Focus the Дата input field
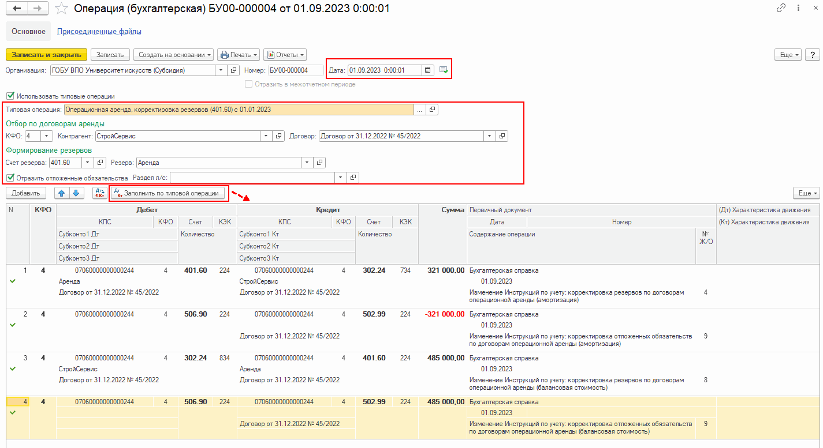Viewport: 823px width, 448px height. point(385,70)
